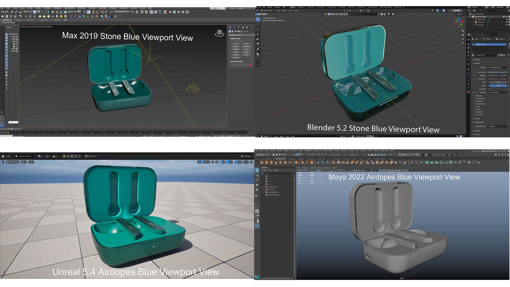Open the Rendering menu in 3ds Max
510x287 pixels.
[81, 8]
